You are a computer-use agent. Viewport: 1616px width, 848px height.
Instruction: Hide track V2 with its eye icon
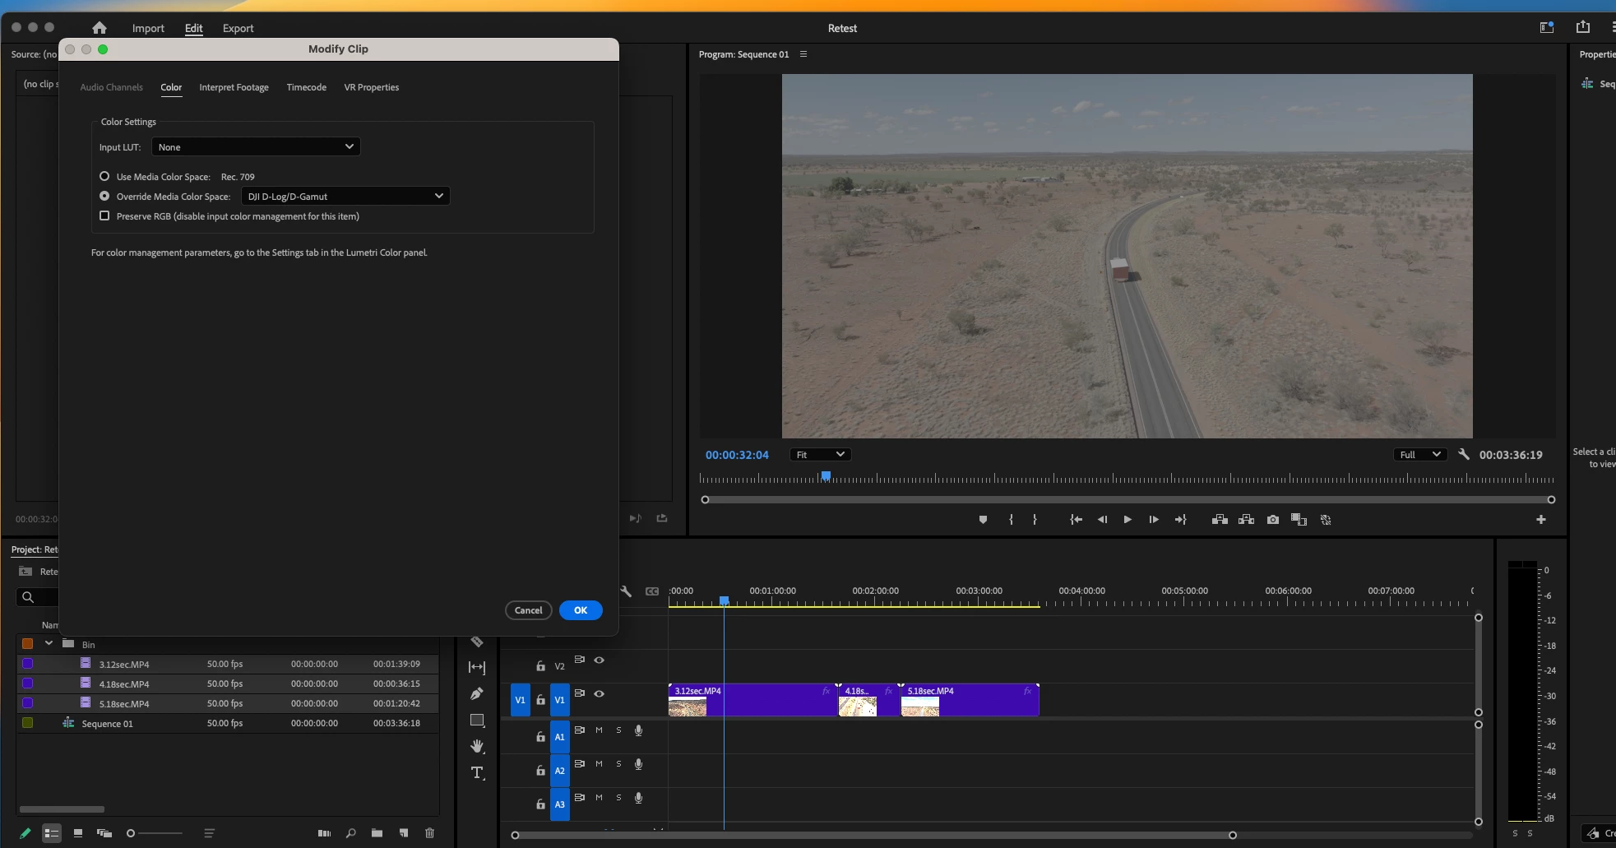(600, 660)
